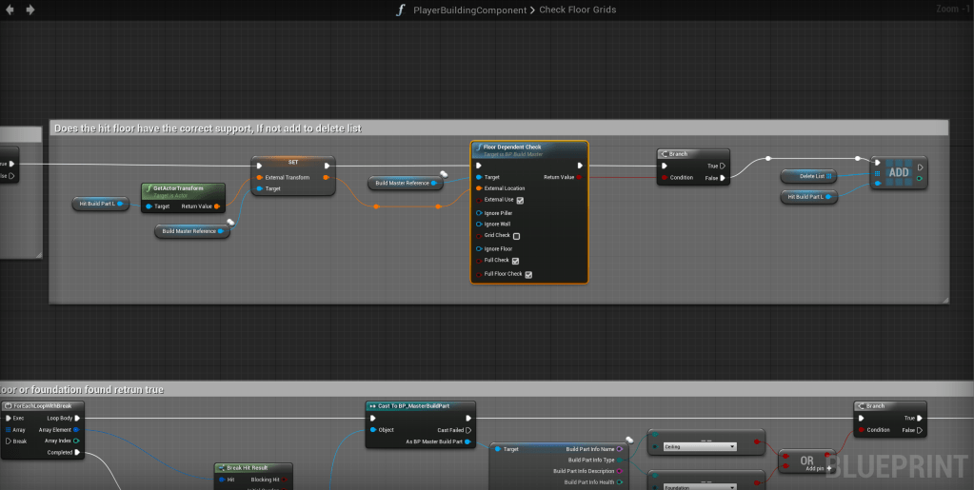The height and width of the screenshot is (490, 974).
Task: Toggle the Full Floor Check checkbox
Action: click(x=528, y=274)
